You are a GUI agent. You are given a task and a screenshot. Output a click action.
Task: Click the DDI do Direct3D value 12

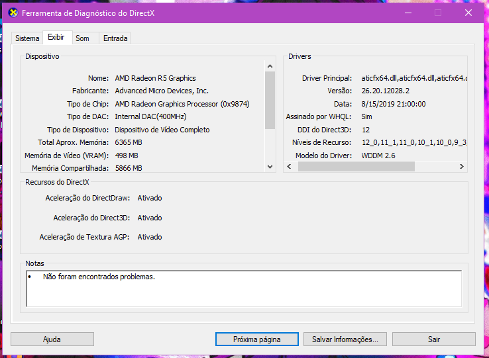[x=366, y=130]
